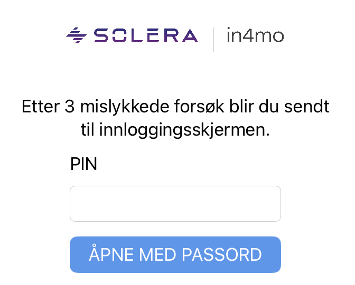Click the Solera striped logo symbol
355x285 pixels.
(77, 36)
